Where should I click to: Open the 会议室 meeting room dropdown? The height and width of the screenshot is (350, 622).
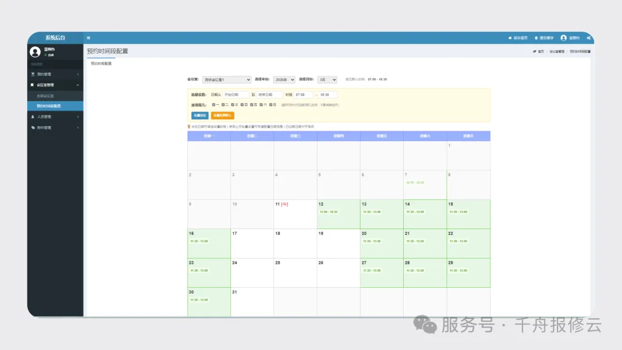click(x=226, y=79)
